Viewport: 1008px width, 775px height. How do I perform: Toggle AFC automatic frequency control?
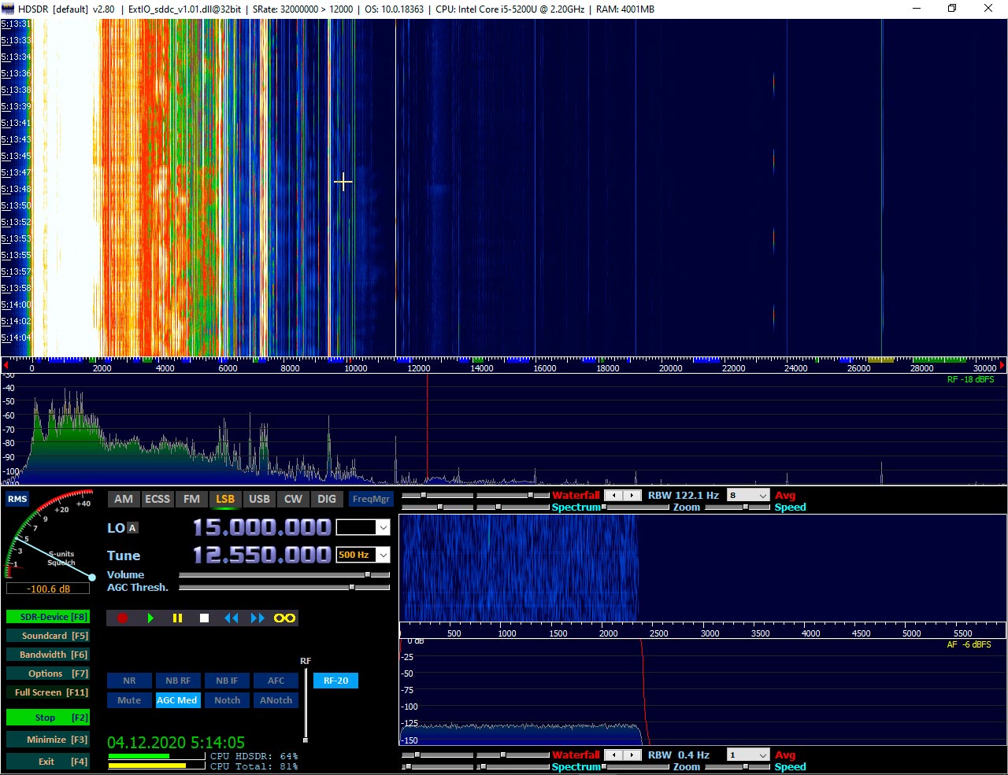tap(276, 681)
